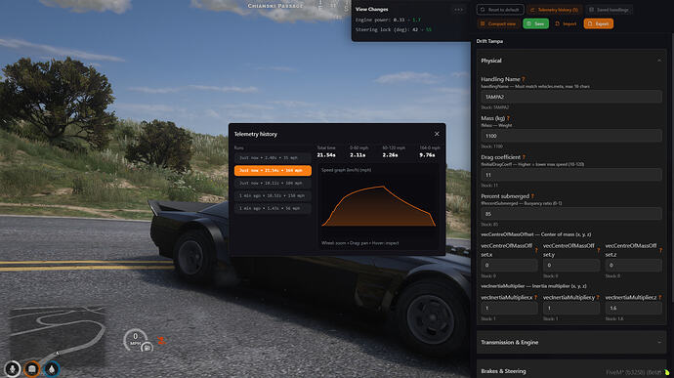Click the 60-120 mph 2.26s value
This screenshot has height=378, width=674.
(x=391, y=154)
